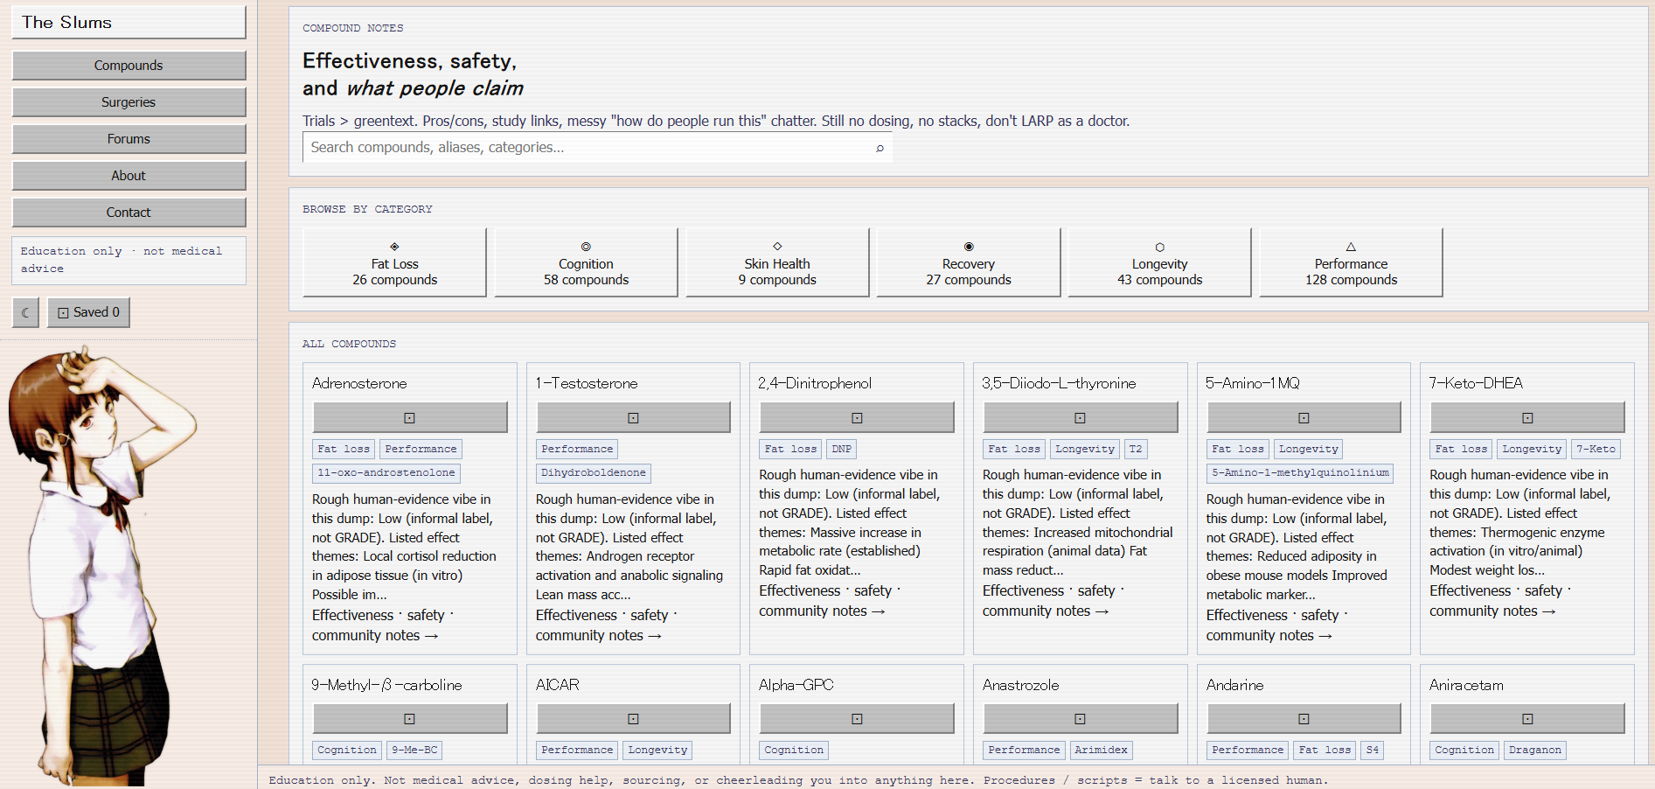Bookmark 2,4-Dinitrophenol with save button
Image resolution: width=1655 pixels, height=789 pixels.
click(x=857, y=417)
